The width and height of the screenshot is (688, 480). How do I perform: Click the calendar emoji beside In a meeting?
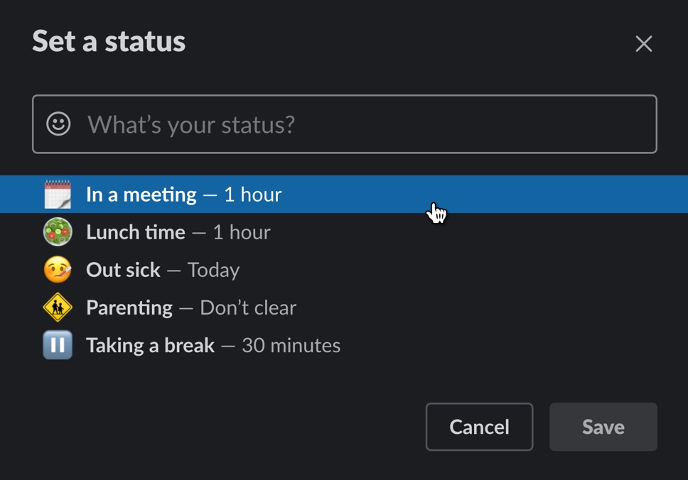click(57, 193)
